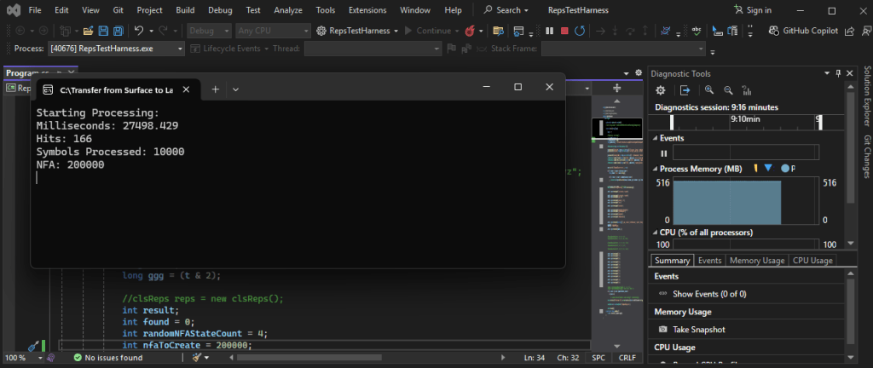Open the terminal new-tab dropdown chevron
This screenshot has width=873, height=368.
[x=235, y=89]
